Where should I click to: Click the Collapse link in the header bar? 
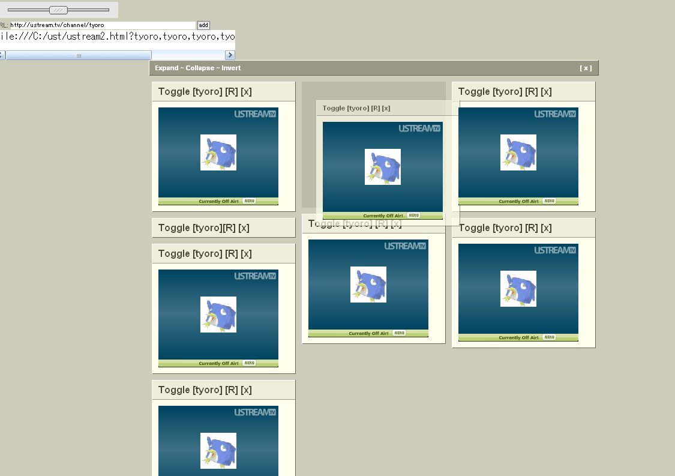(199, 68)
